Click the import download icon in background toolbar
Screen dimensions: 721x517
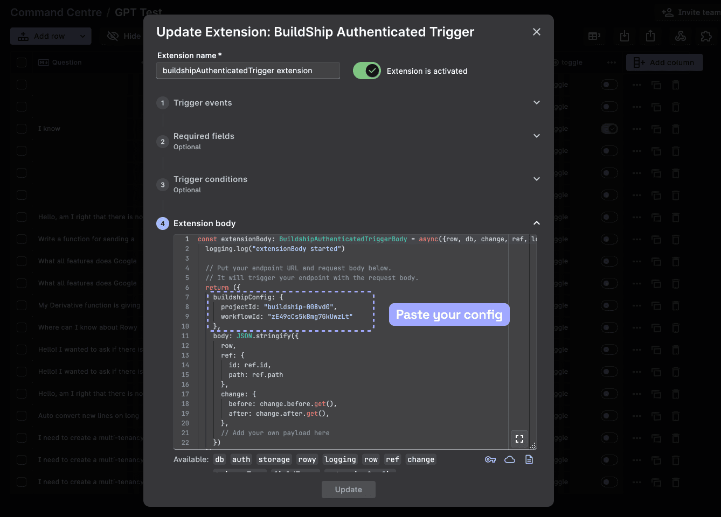(625, 36)
